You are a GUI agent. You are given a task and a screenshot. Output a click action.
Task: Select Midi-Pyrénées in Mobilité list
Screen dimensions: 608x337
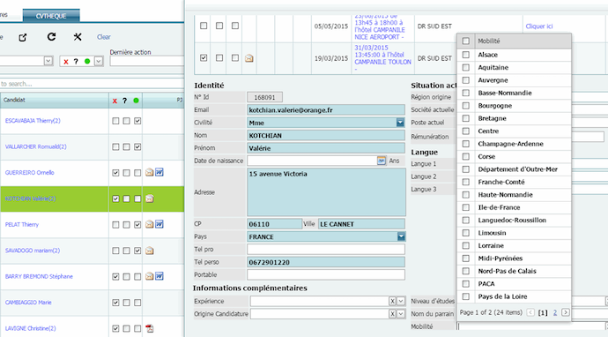(x=500, y=258)
